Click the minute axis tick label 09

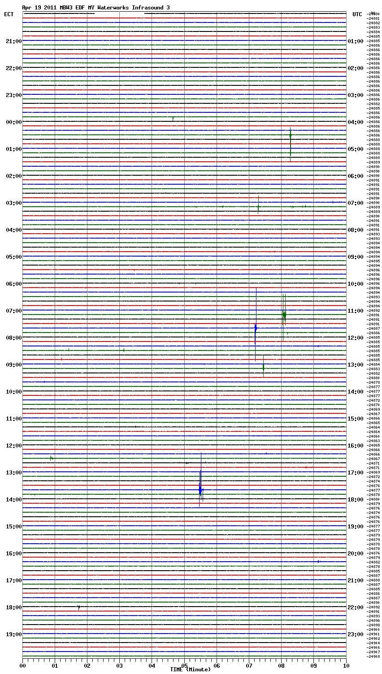(314, 665)
